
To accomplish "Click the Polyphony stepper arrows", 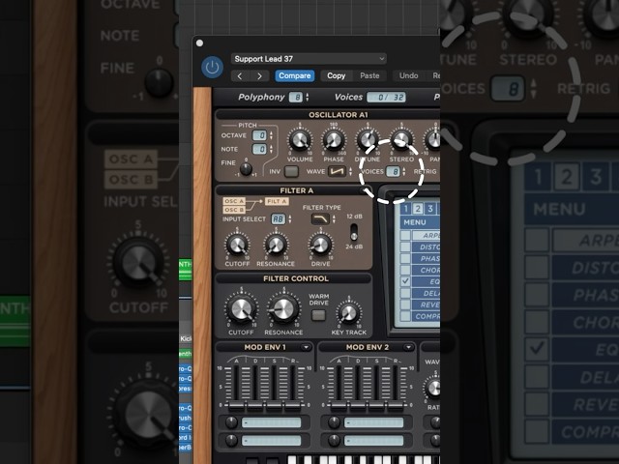I will coord(308,97).
